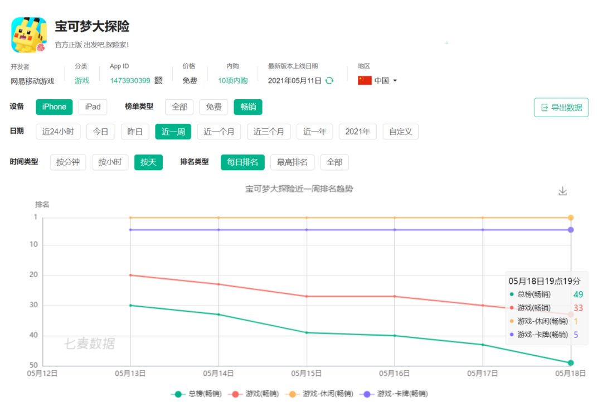Click the purple 05月18日 data point

(x=571, y=230)
